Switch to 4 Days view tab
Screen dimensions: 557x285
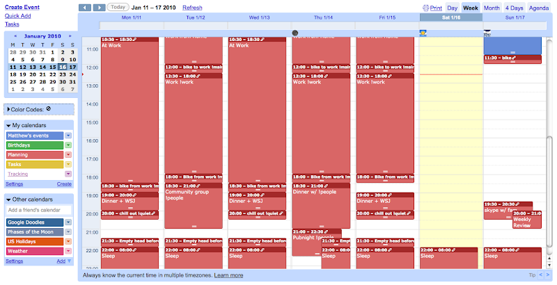514,8
